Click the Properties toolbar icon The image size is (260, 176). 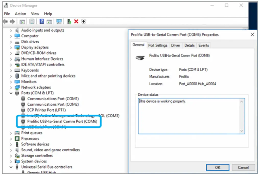coord(32,21)
